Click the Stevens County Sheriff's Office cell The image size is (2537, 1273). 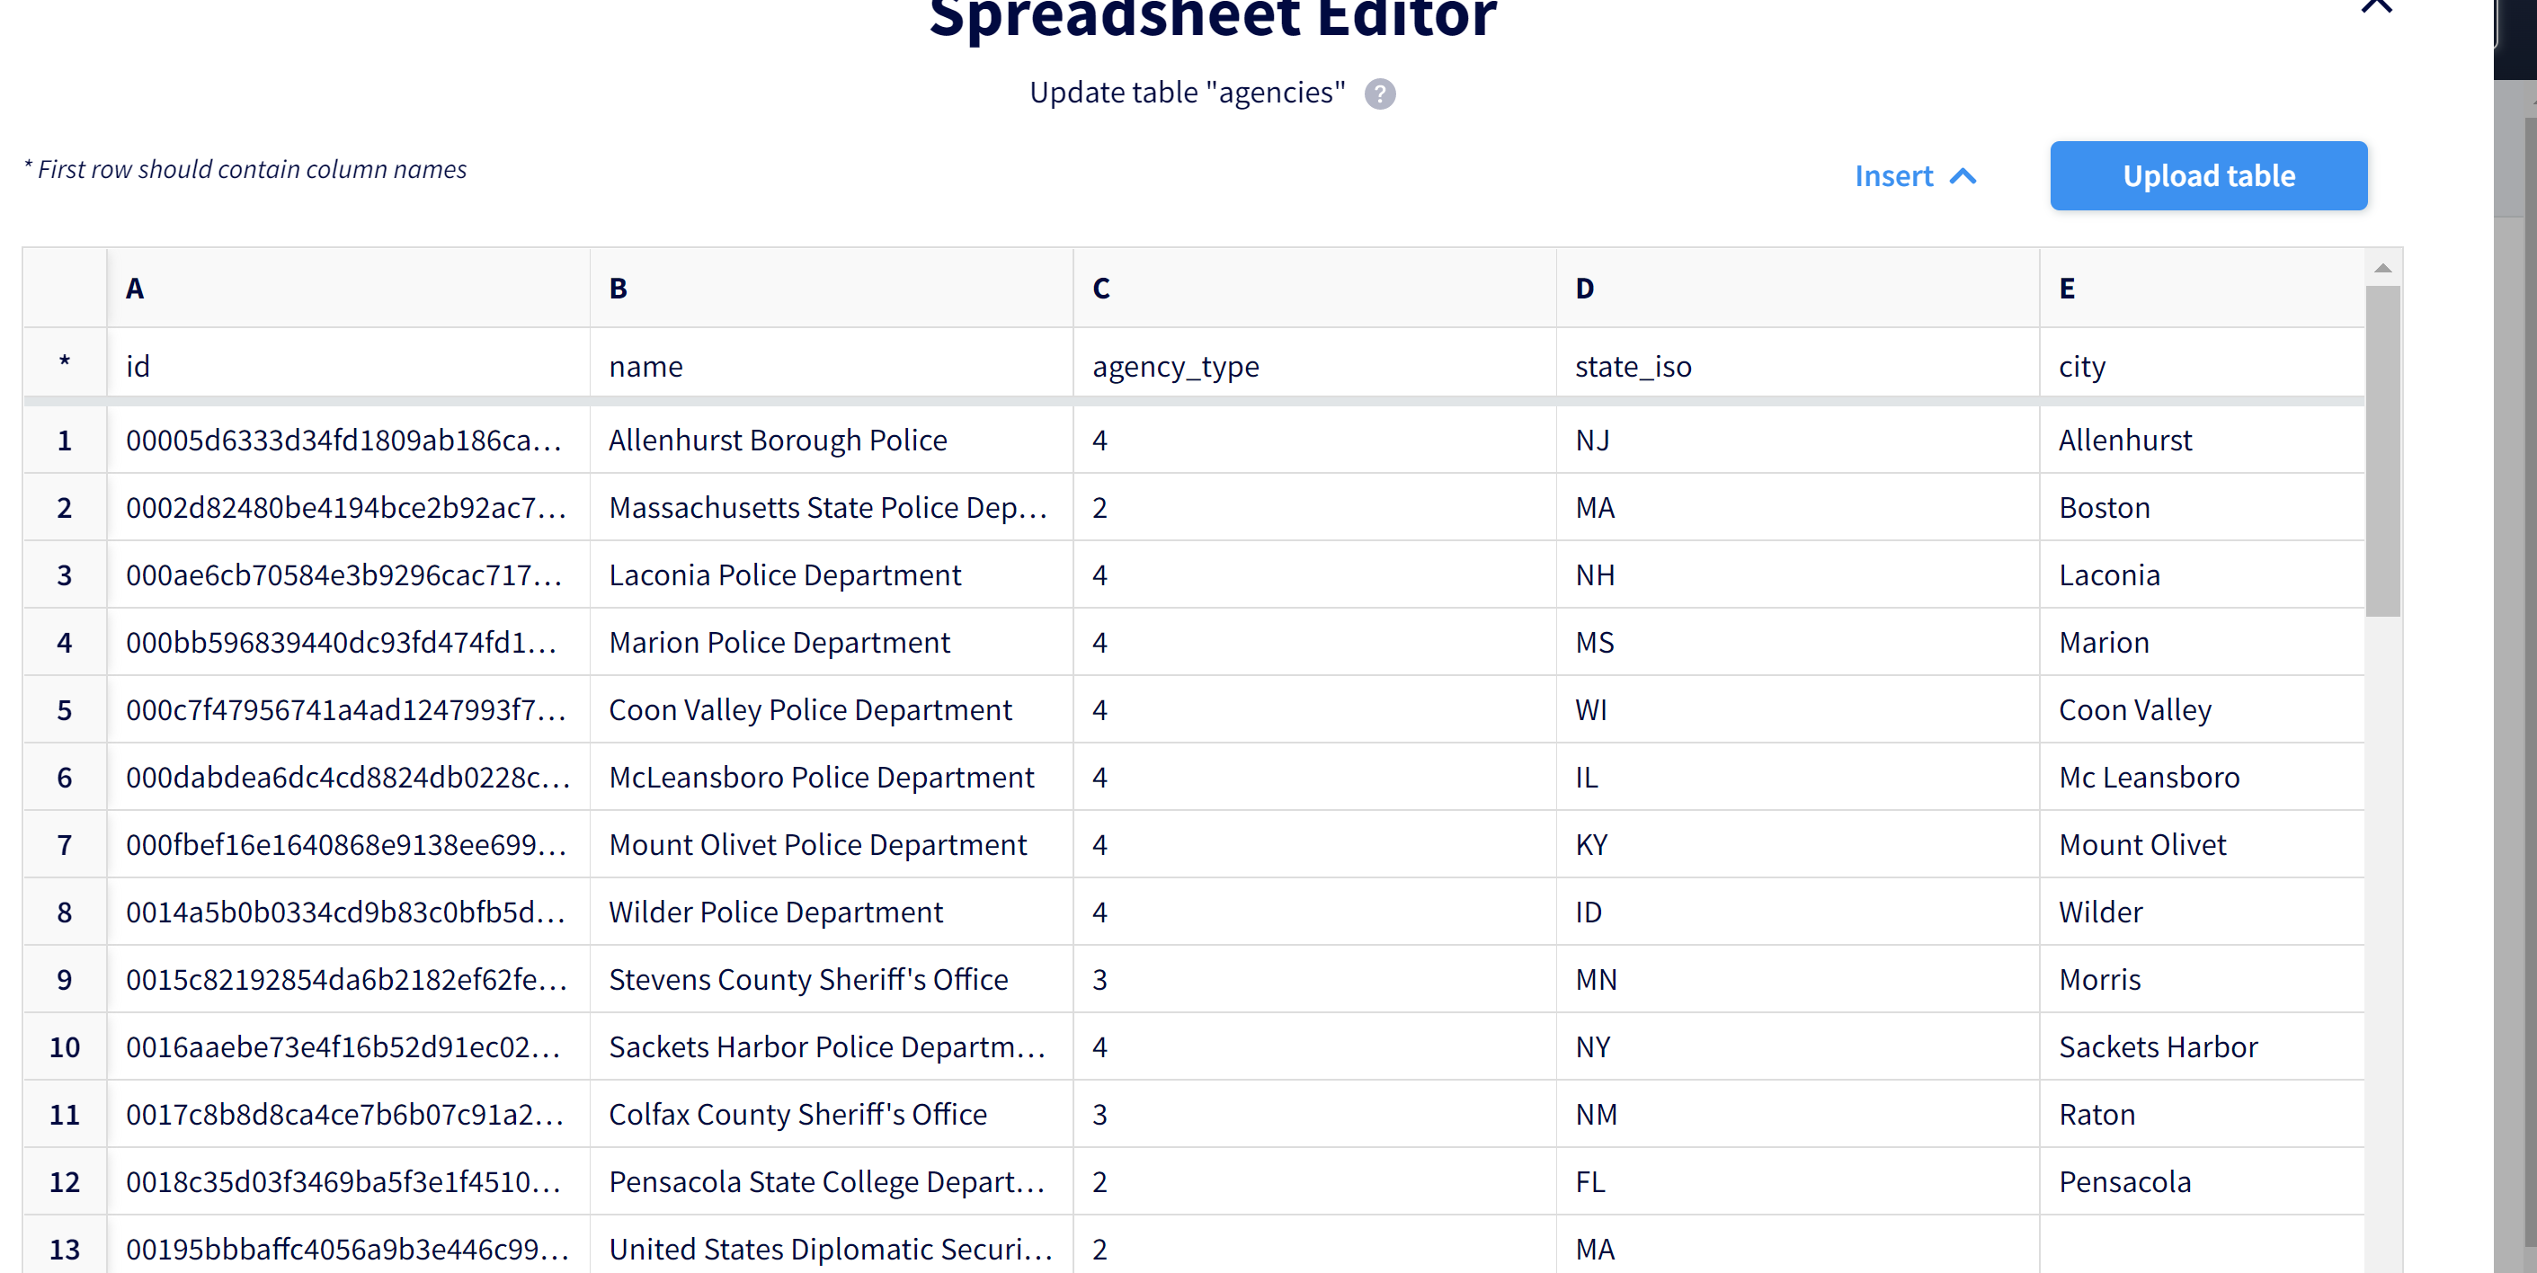click(832, 980)
